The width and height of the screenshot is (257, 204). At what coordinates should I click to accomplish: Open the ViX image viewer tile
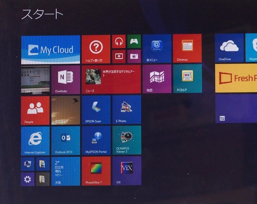(127, 171)
